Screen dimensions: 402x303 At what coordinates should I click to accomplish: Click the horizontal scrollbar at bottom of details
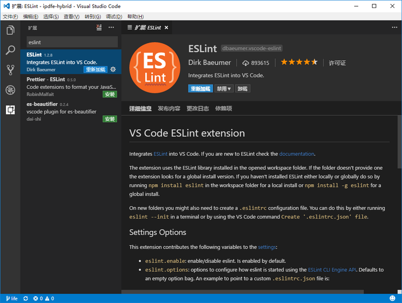tap(242, 292)
